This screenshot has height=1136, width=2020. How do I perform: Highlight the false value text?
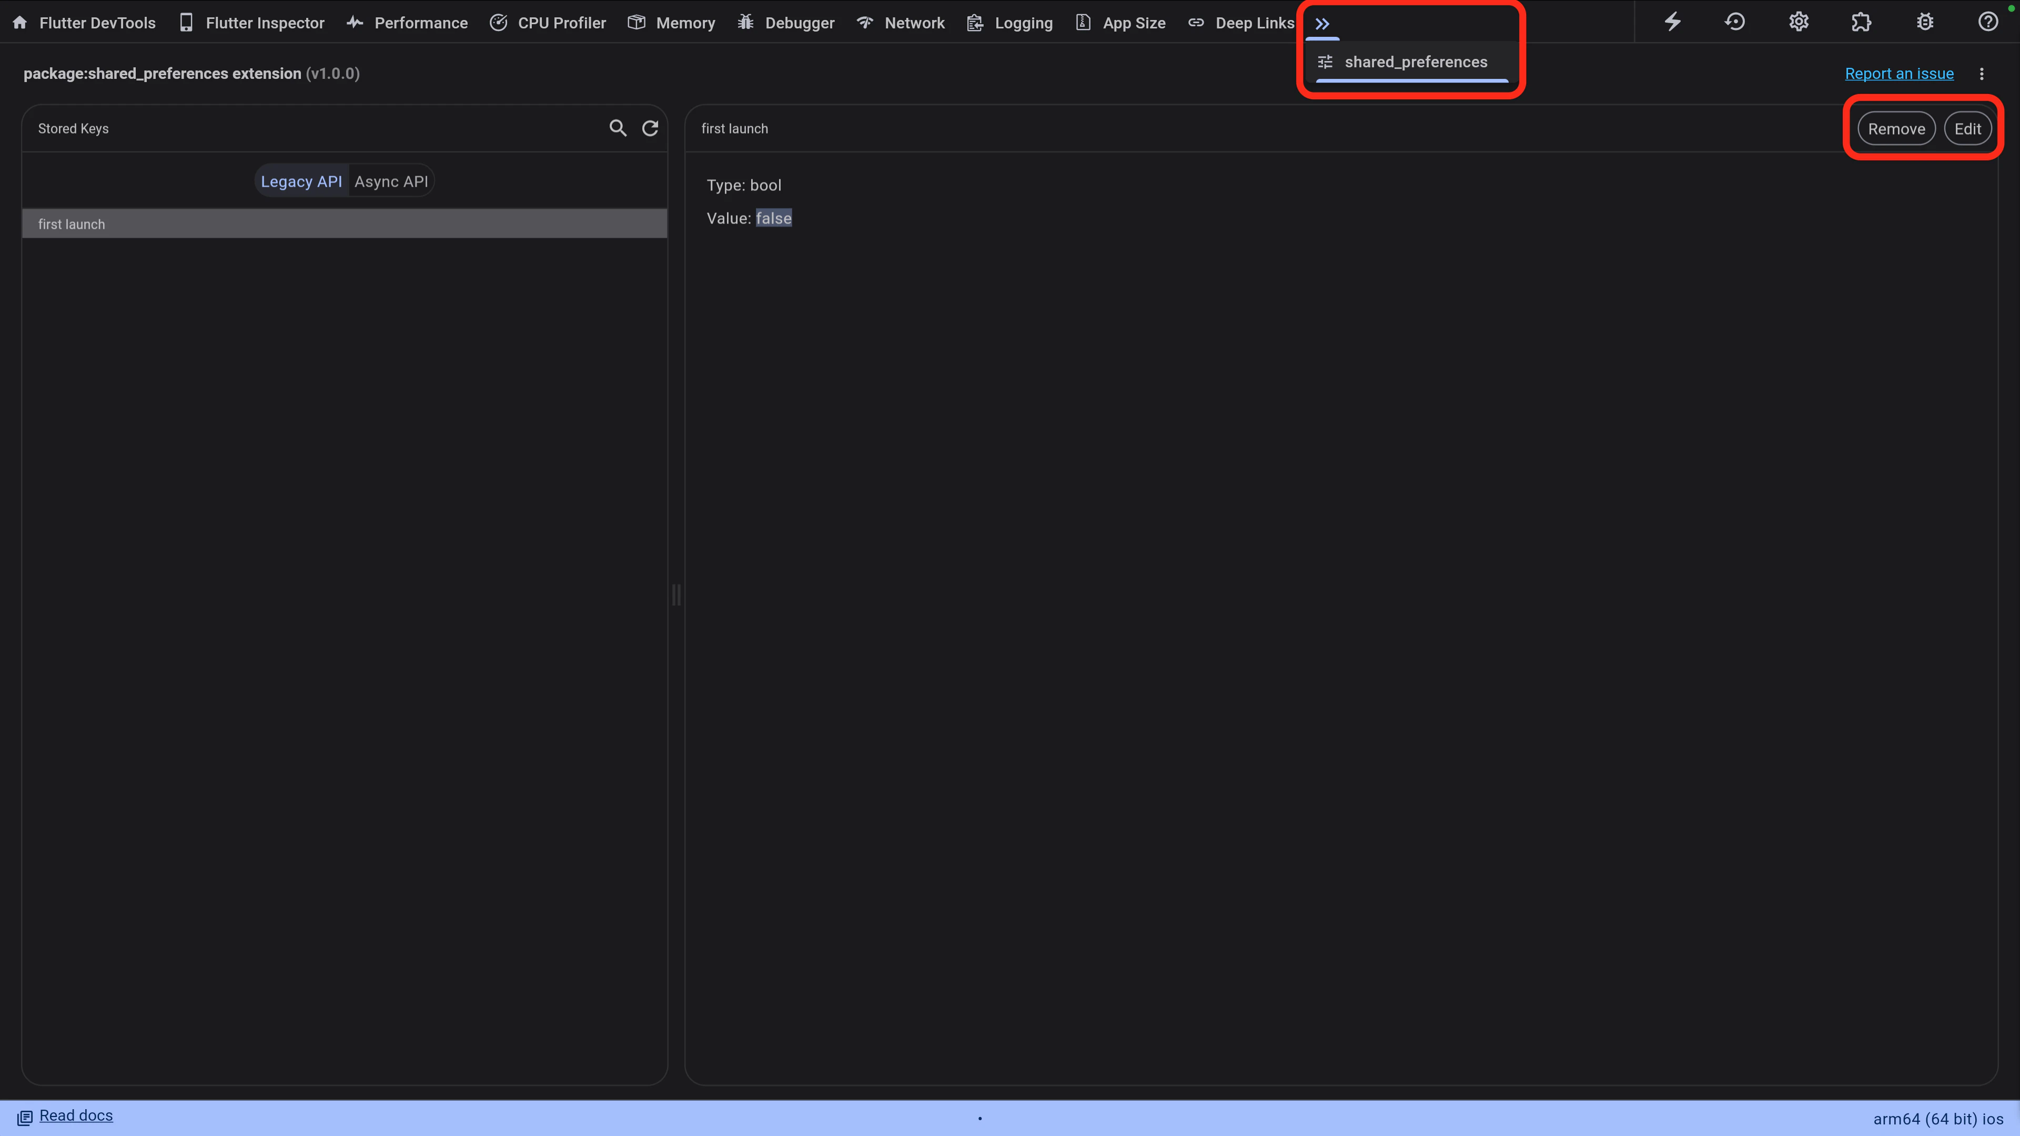(x=773, y=218)
